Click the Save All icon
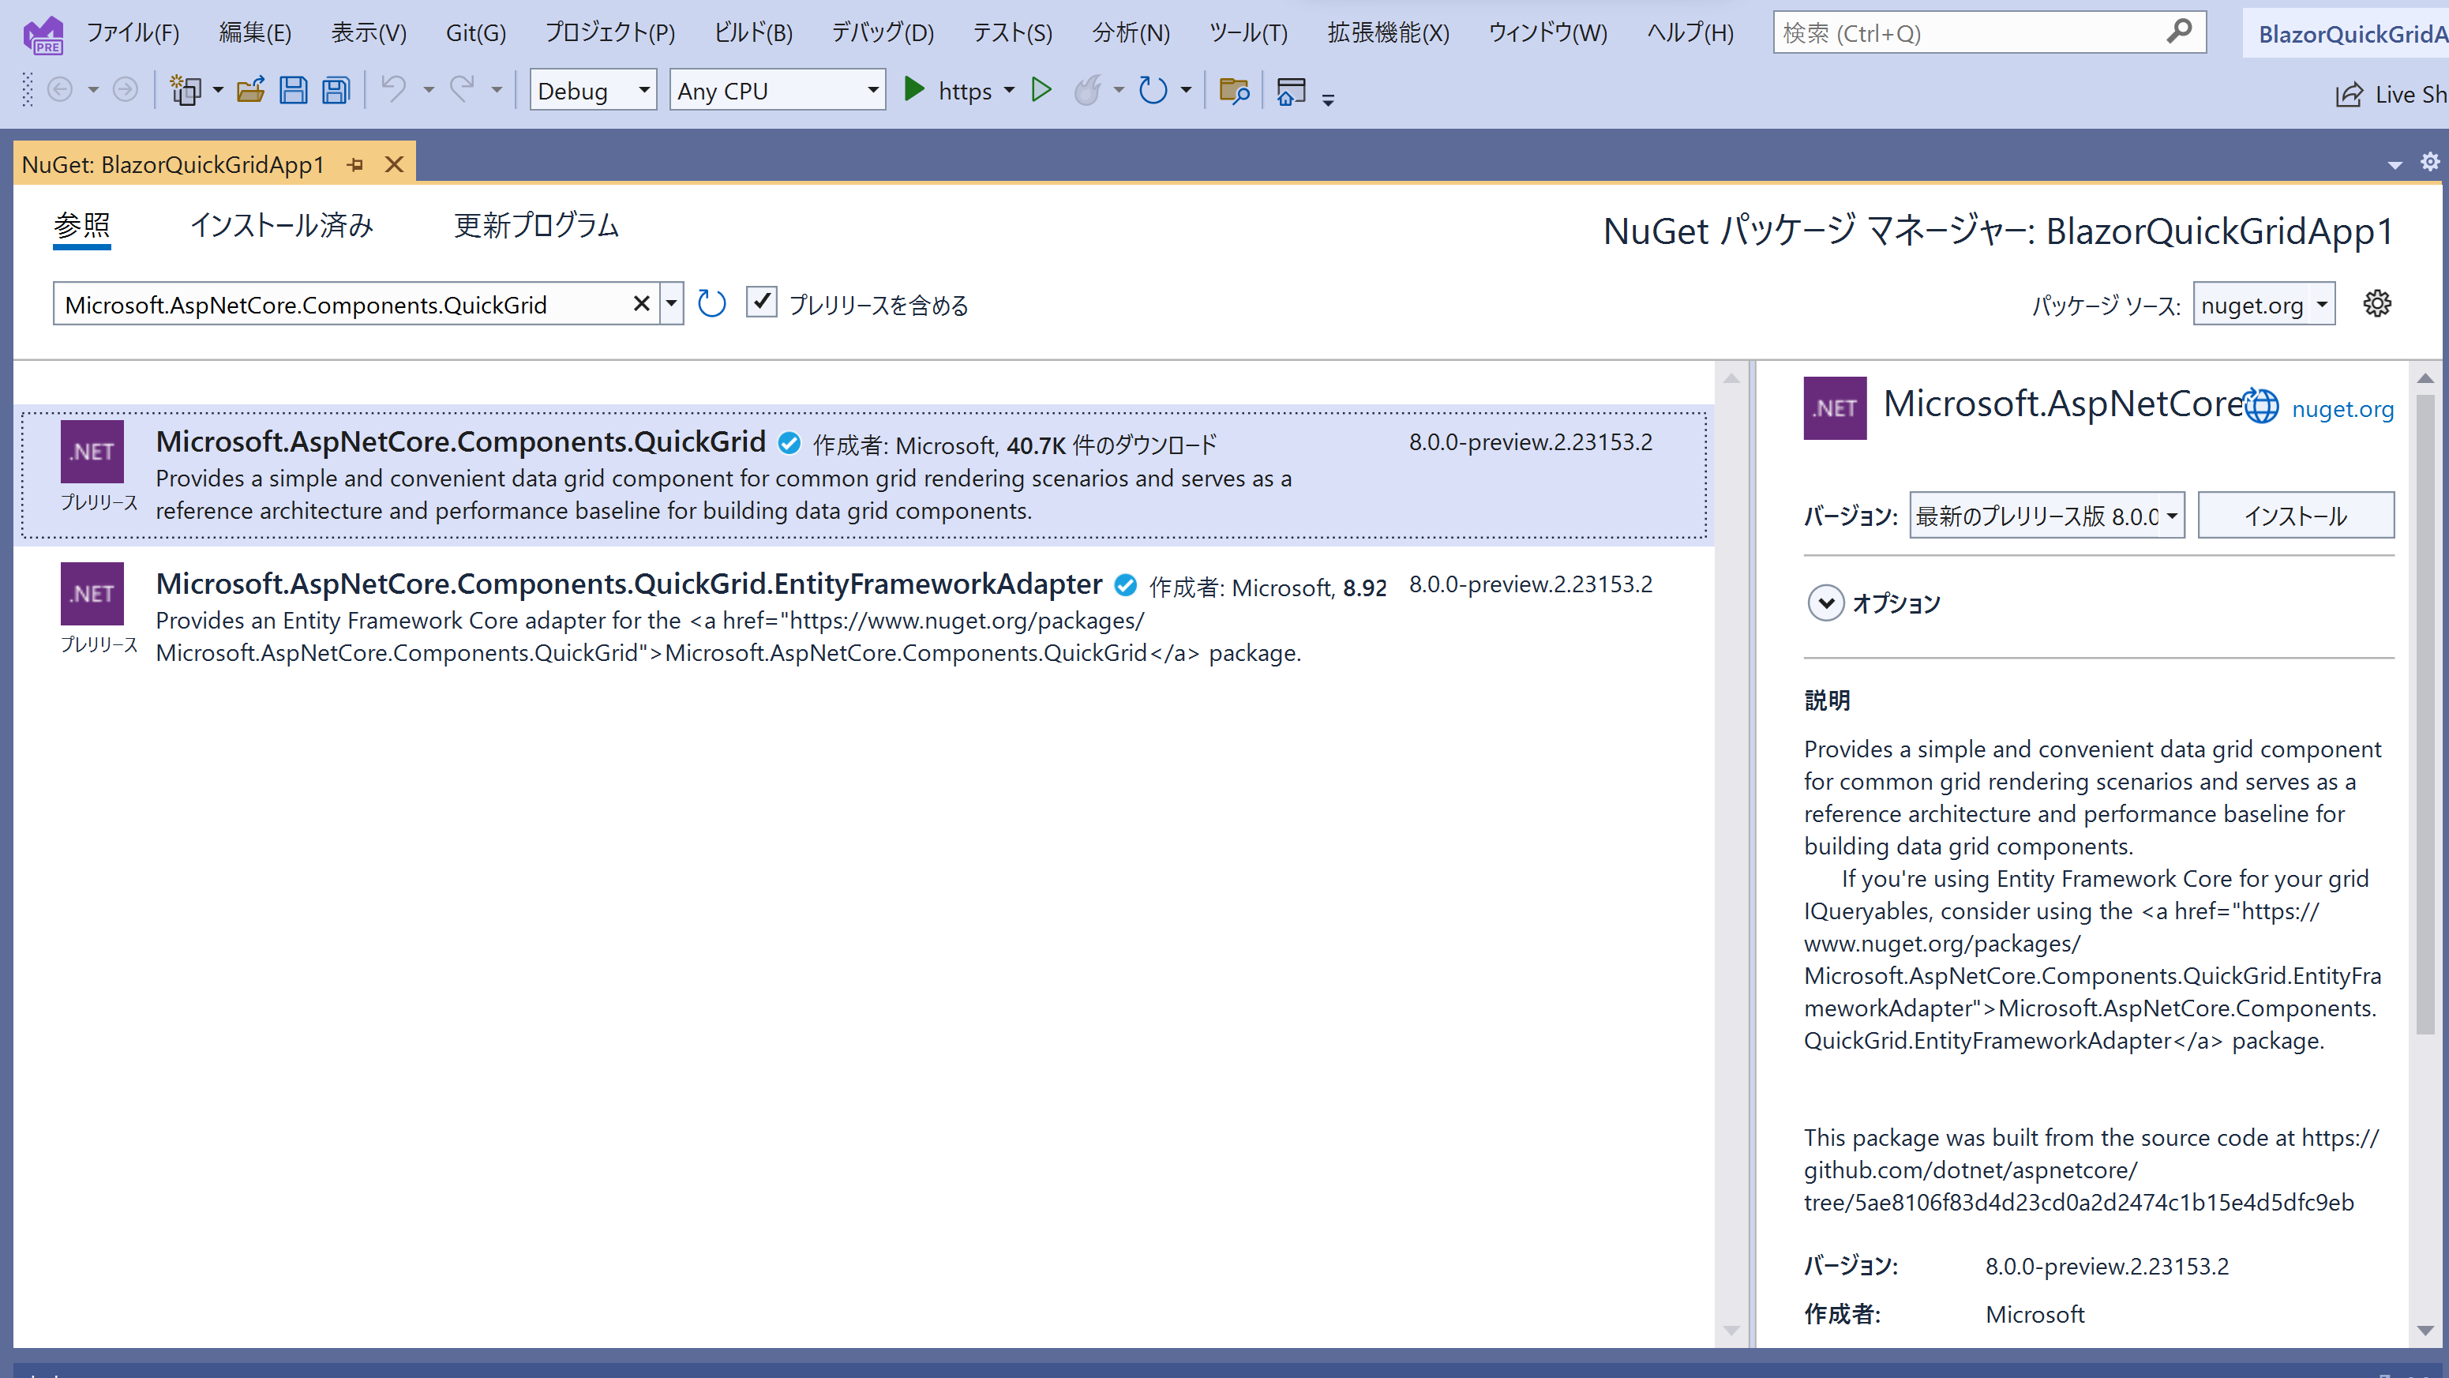 336,90
